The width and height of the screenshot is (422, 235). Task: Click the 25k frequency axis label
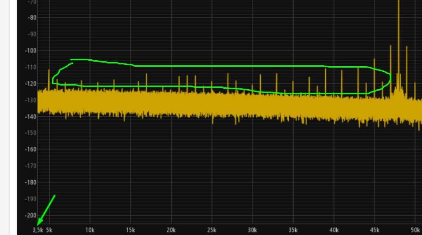tap(212, 230)
